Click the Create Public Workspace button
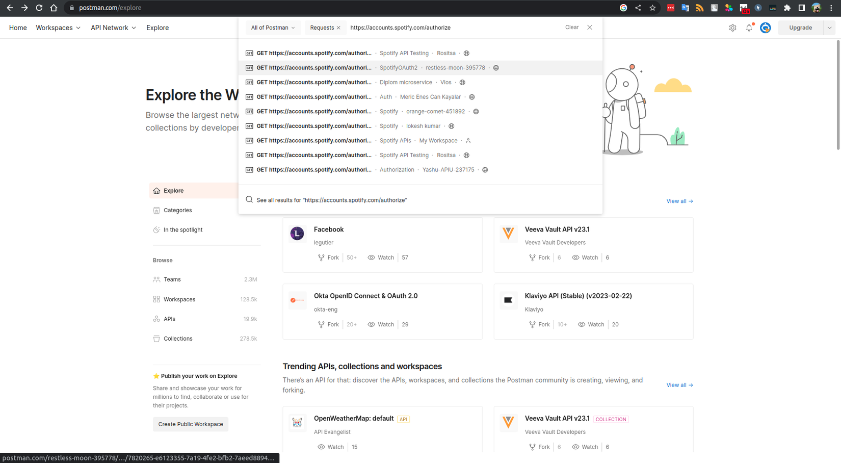This screenshot has height=463, width=841. [x=190, y=424]
